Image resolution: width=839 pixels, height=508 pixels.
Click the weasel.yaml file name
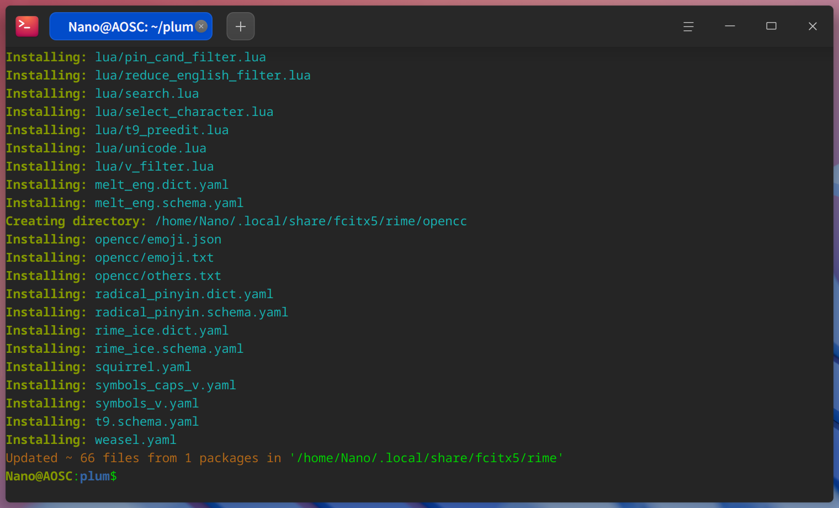(136, 440)
